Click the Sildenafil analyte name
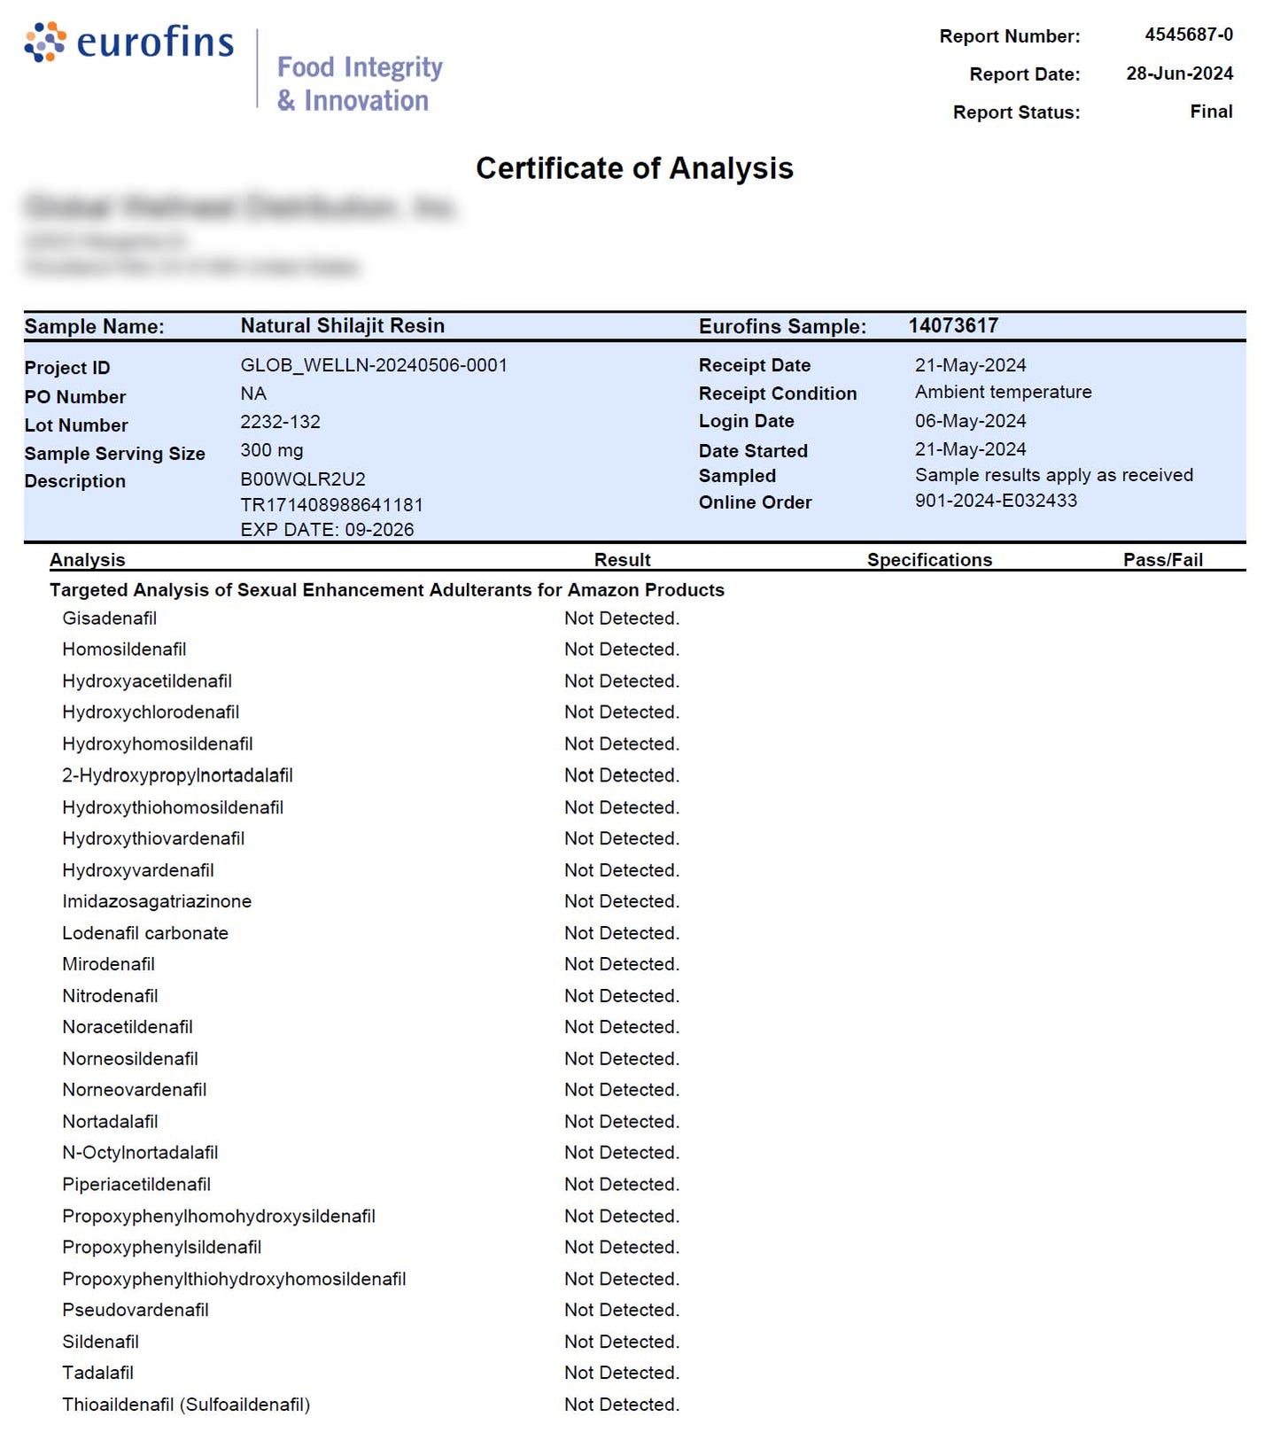Image resolution: width=1280 pixels, height=1440 pixels. pyautogui.click(x=100, y=1343)
